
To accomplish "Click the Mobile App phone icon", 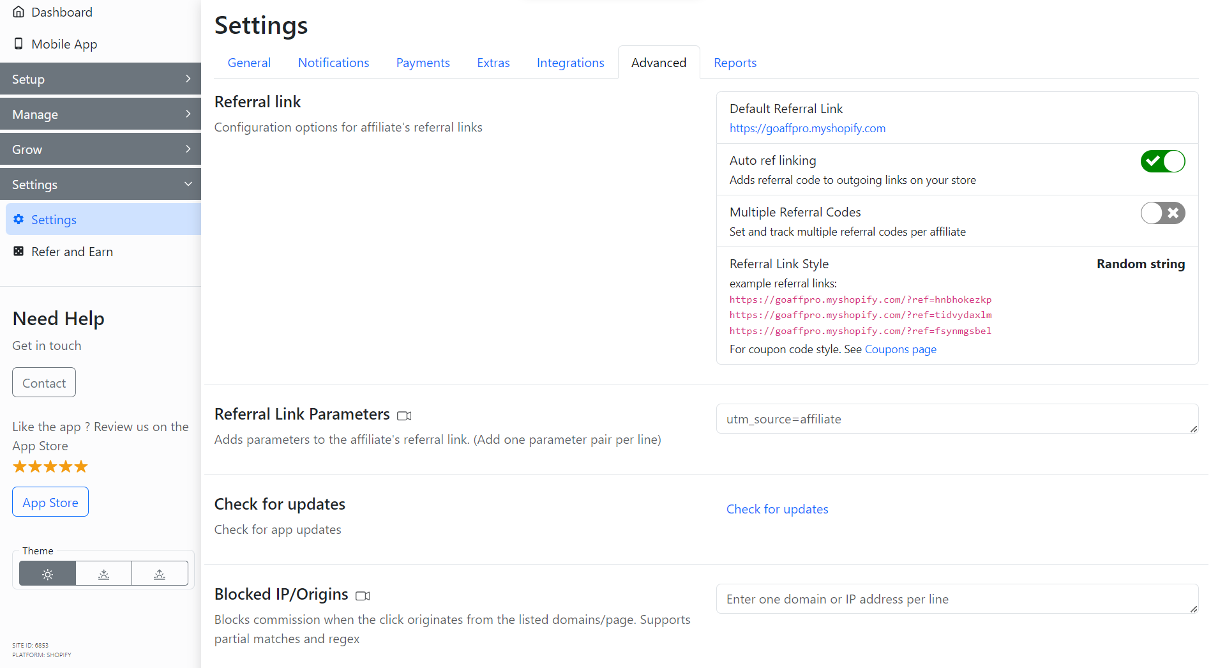I will pyautogui.click(x=19, y=43).
